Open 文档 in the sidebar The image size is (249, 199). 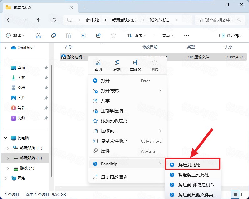[18, 88]
